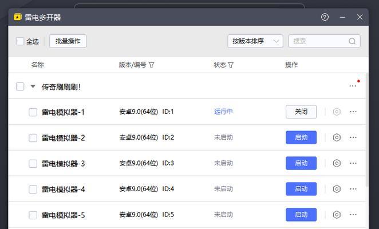Open the 按版本排序 sort dropdown
The width and height of the screenshot is (379, 229).
coord(255,41)
